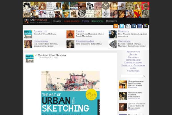Open the Кинематография category heading in featured grid
The height and width of the screenshot is (115, 172).
pos(85,41)
